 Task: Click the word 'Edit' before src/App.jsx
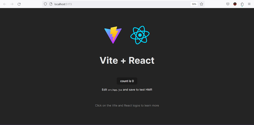pos(104,90)
